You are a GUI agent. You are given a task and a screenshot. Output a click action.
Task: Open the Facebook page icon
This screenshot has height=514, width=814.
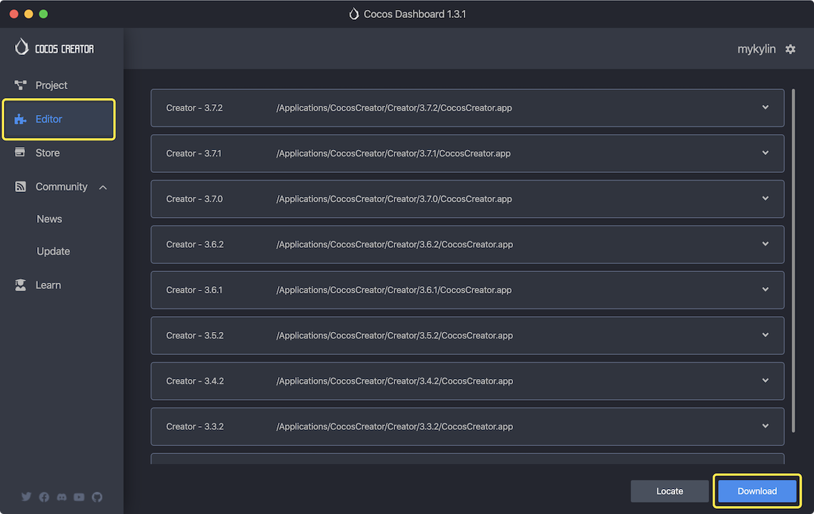pyautogui.click(x=44, y=497)
